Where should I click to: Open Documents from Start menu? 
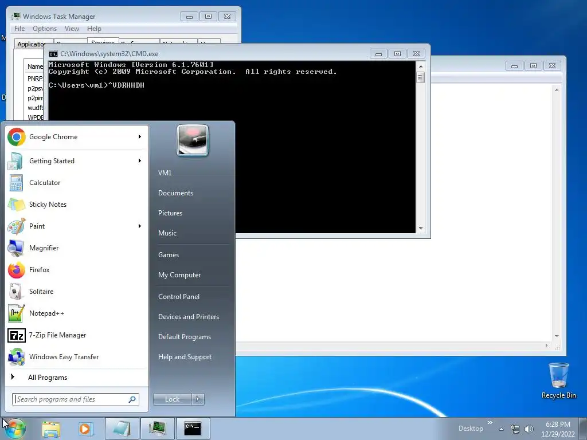(x=175, y=193)
